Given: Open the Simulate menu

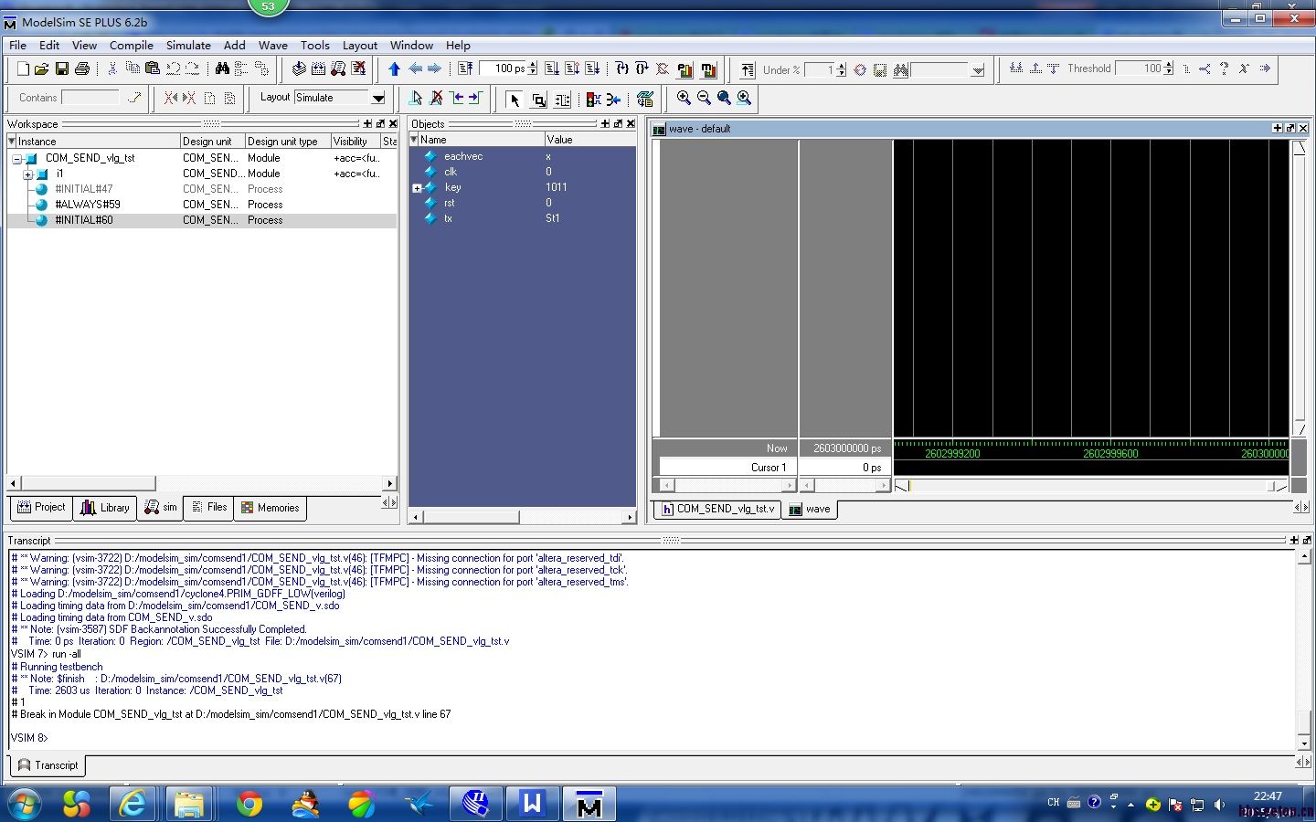Looking at the screenshot, I should tap(188, 45).
